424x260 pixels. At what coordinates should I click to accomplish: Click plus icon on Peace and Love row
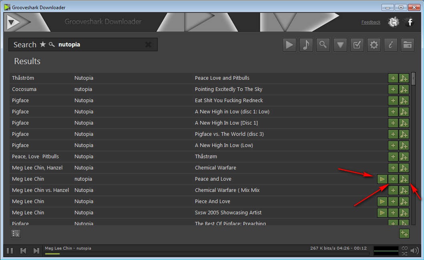point(393,179)
